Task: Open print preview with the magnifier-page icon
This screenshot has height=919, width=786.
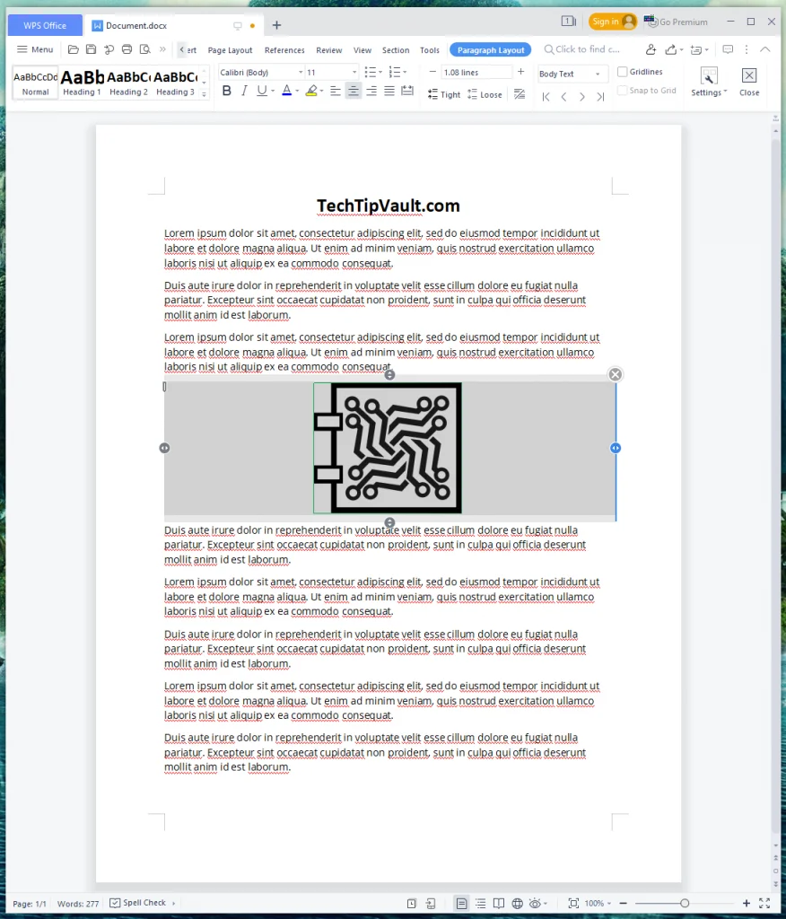Action: click(x=144, y=50)
